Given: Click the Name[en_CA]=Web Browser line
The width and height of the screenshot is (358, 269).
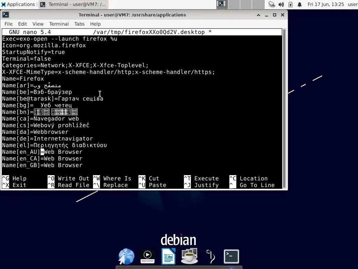Looking at the screenshot, I should (42, 158).
